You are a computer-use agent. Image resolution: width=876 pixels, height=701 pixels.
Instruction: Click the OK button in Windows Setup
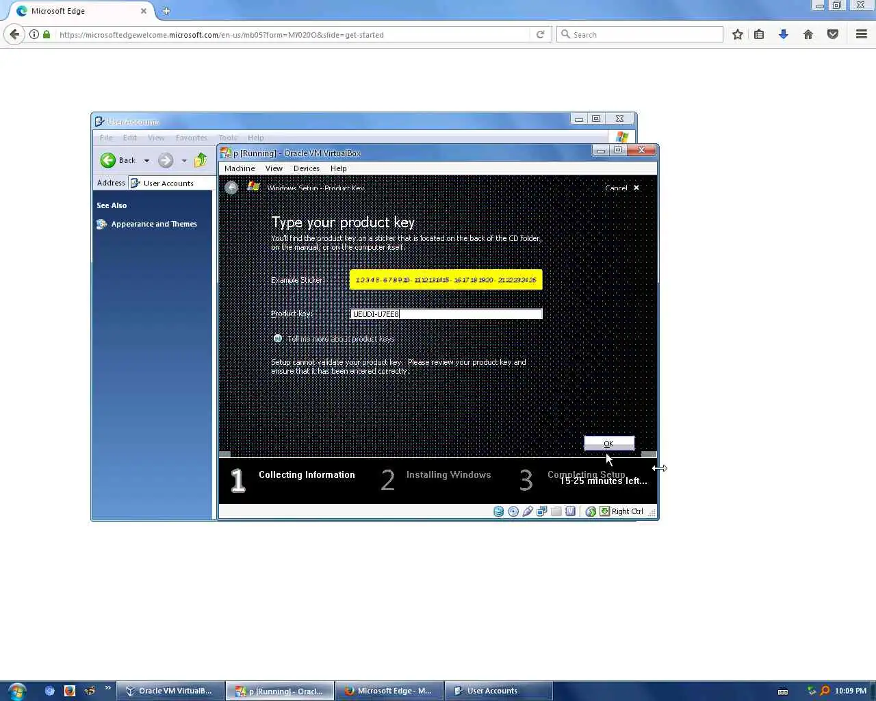point(609,444)
